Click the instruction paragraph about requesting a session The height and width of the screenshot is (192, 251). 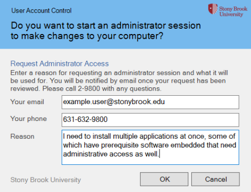tap(119, 81)
